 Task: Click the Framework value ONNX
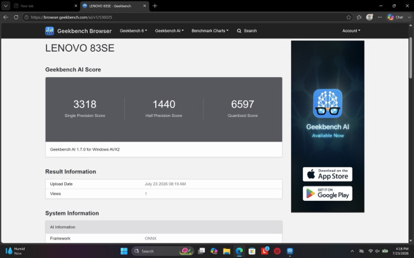click(150, 239)
